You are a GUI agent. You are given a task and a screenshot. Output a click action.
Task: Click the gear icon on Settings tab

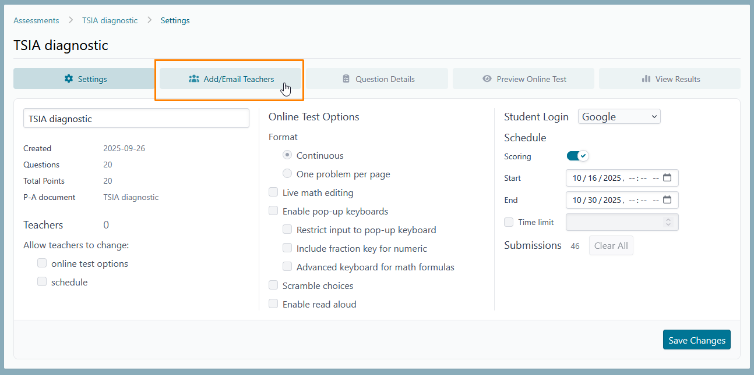point(69,79)
